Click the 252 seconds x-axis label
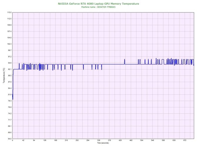Viewport: 197px width, 148px height. (77, 140)
